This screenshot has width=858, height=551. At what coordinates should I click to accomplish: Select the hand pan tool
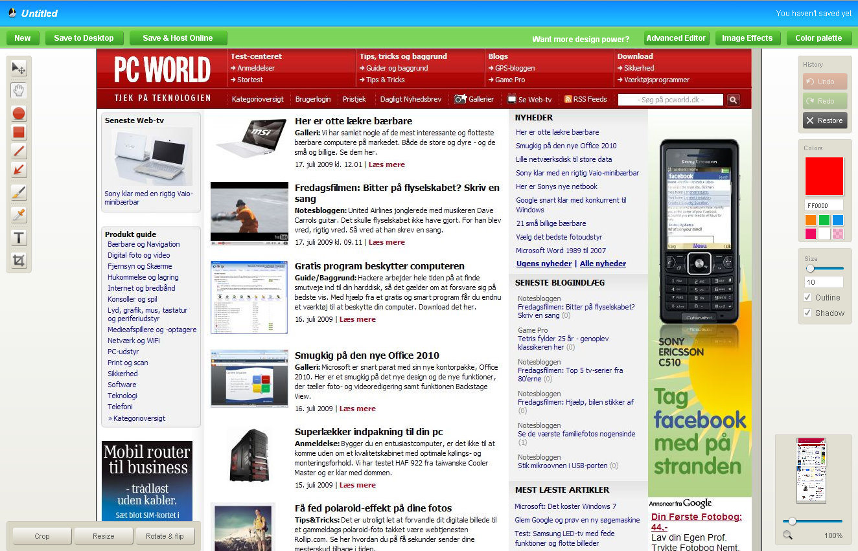click(x=18, y=91)
